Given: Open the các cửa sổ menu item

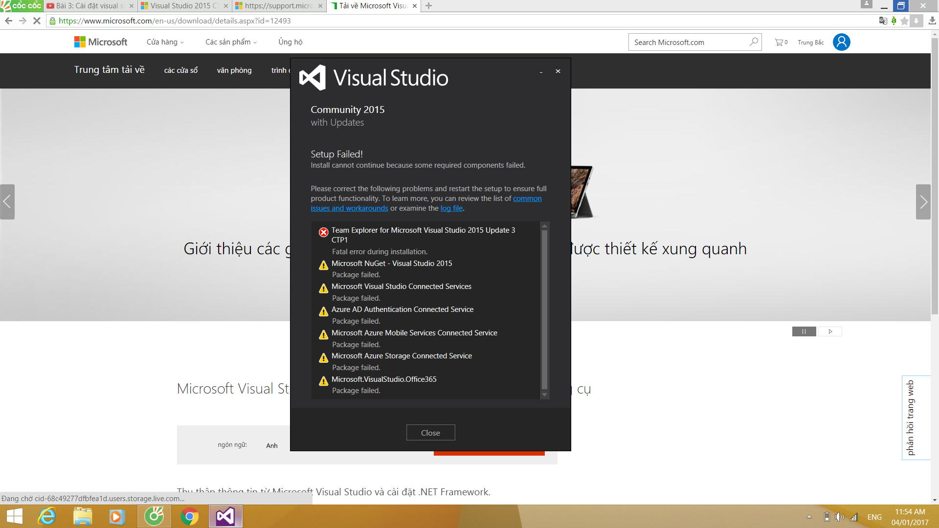Looking at the screenshot, I should tap(181, 70).
